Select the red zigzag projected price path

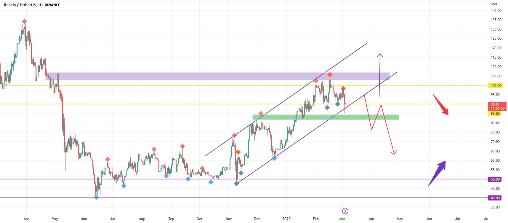tap(380, 124)
